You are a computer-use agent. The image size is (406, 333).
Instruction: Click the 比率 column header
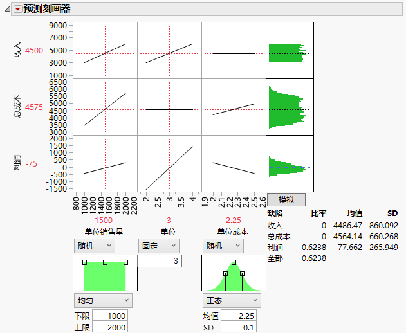[x=318, y=213]
